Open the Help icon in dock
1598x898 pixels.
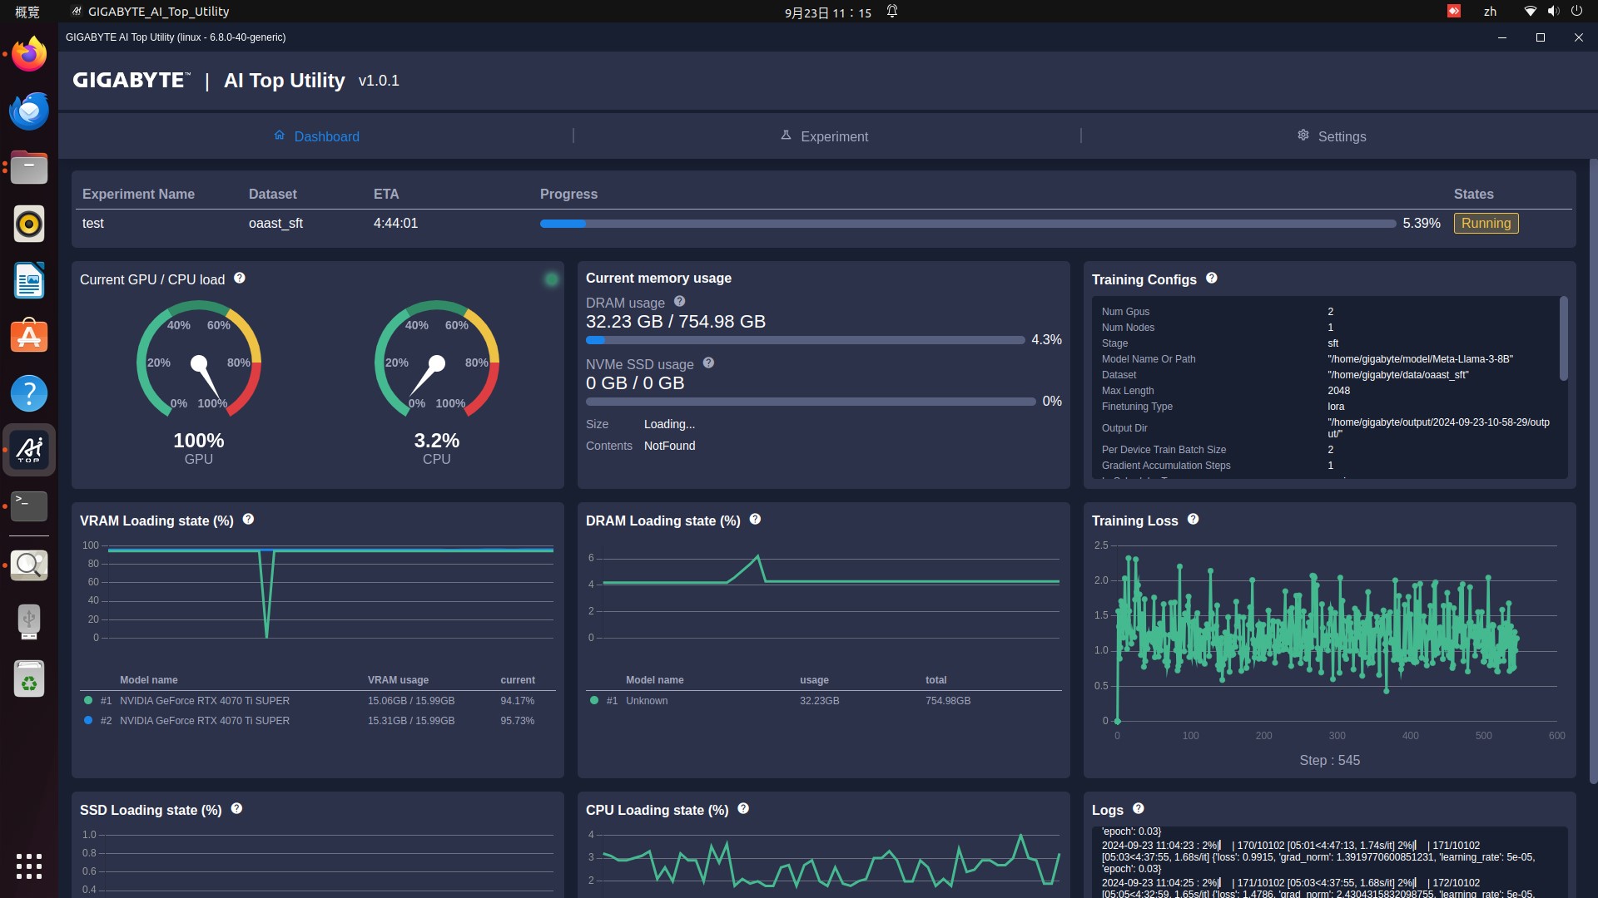click(29, 393)
